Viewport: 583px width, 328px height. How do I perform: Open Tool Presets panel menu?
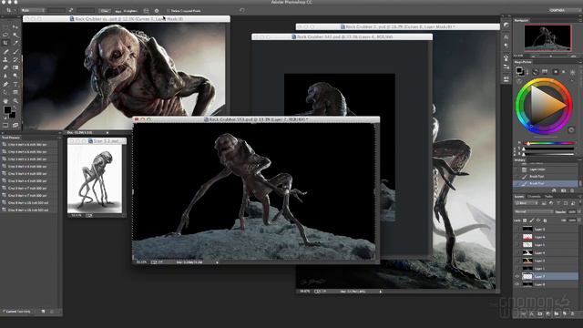pyautogui.click(x=59, y=138)
